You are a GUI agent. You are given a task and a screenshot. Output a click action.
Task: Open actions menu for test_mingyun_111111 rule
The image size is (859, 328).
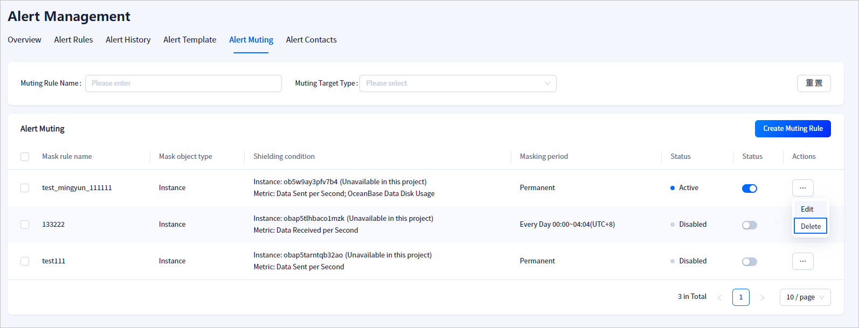(802, 188)
